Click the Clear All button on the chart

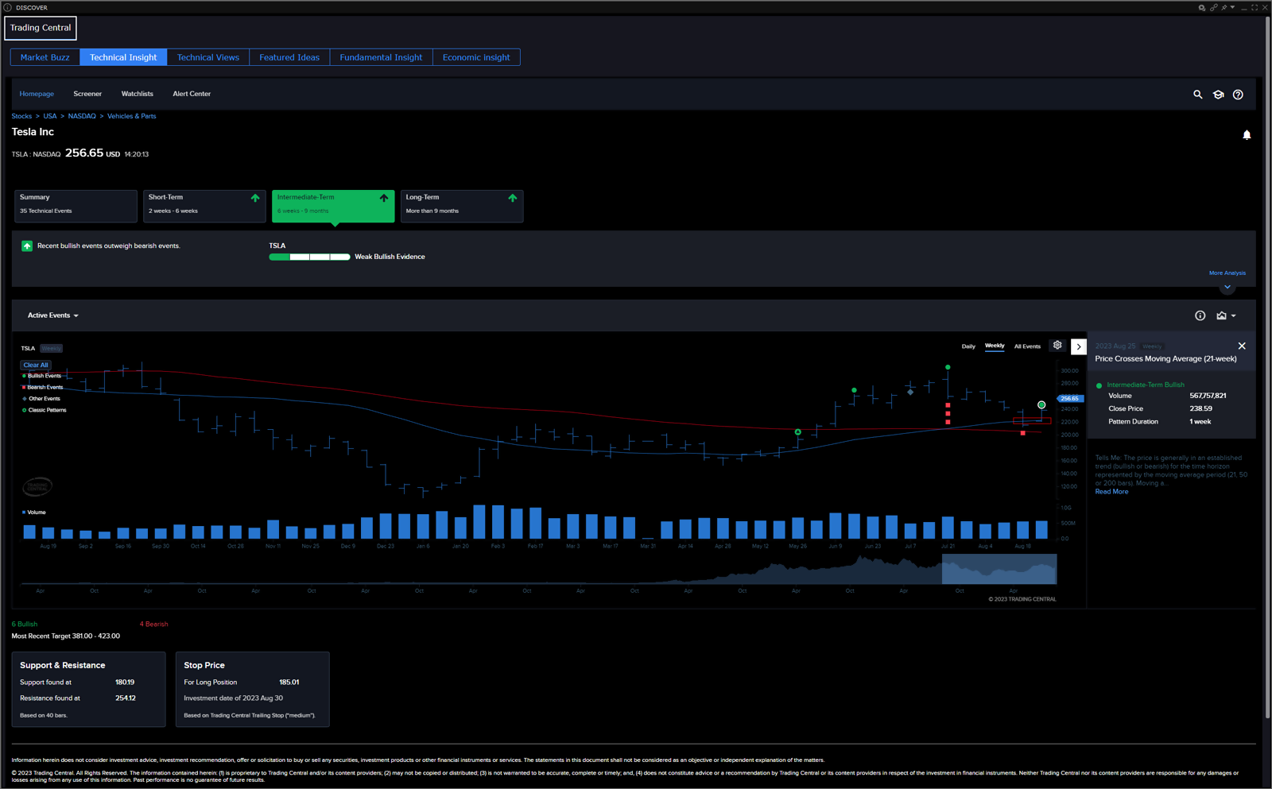point(35,365)
